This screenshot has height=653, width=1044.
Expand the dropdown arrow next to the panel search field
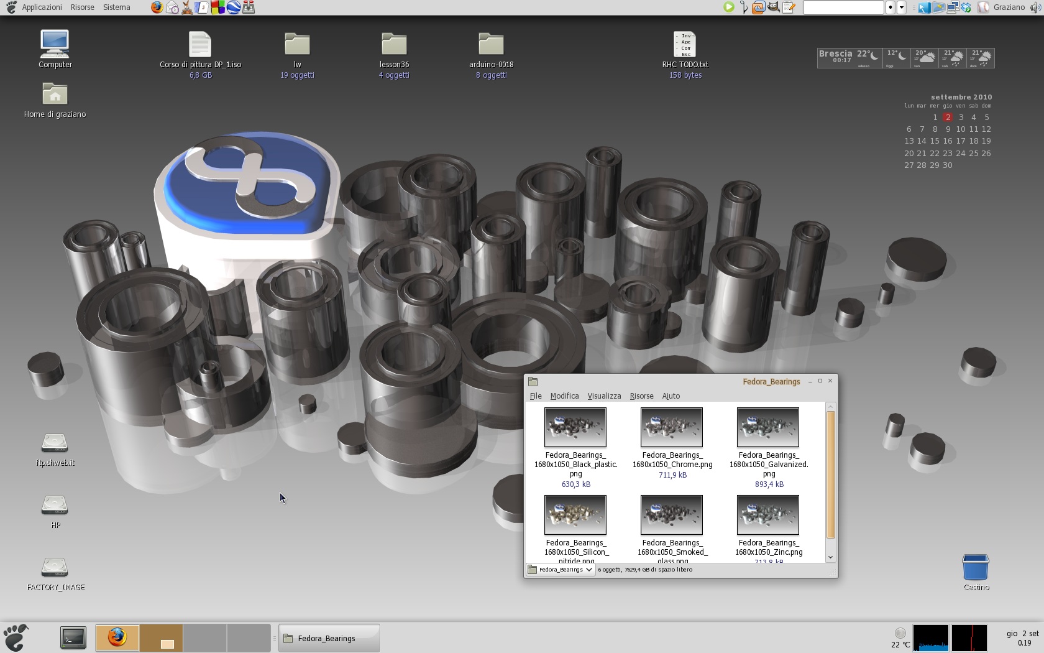(x=902, y=7)
